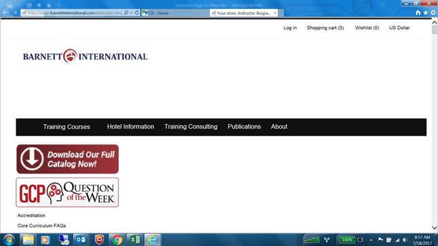This screenshot has width=438, height=246.
Task: Open the 'US Dollar' currency selector
Action: (x=399, y=28)
